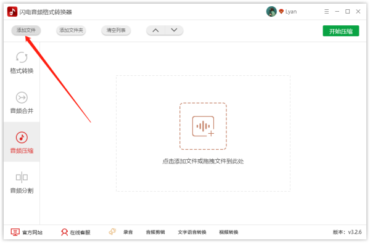Click the add audio file icon in drop area
This screenshot has height=243, width=370.
(x=203, y=126)
